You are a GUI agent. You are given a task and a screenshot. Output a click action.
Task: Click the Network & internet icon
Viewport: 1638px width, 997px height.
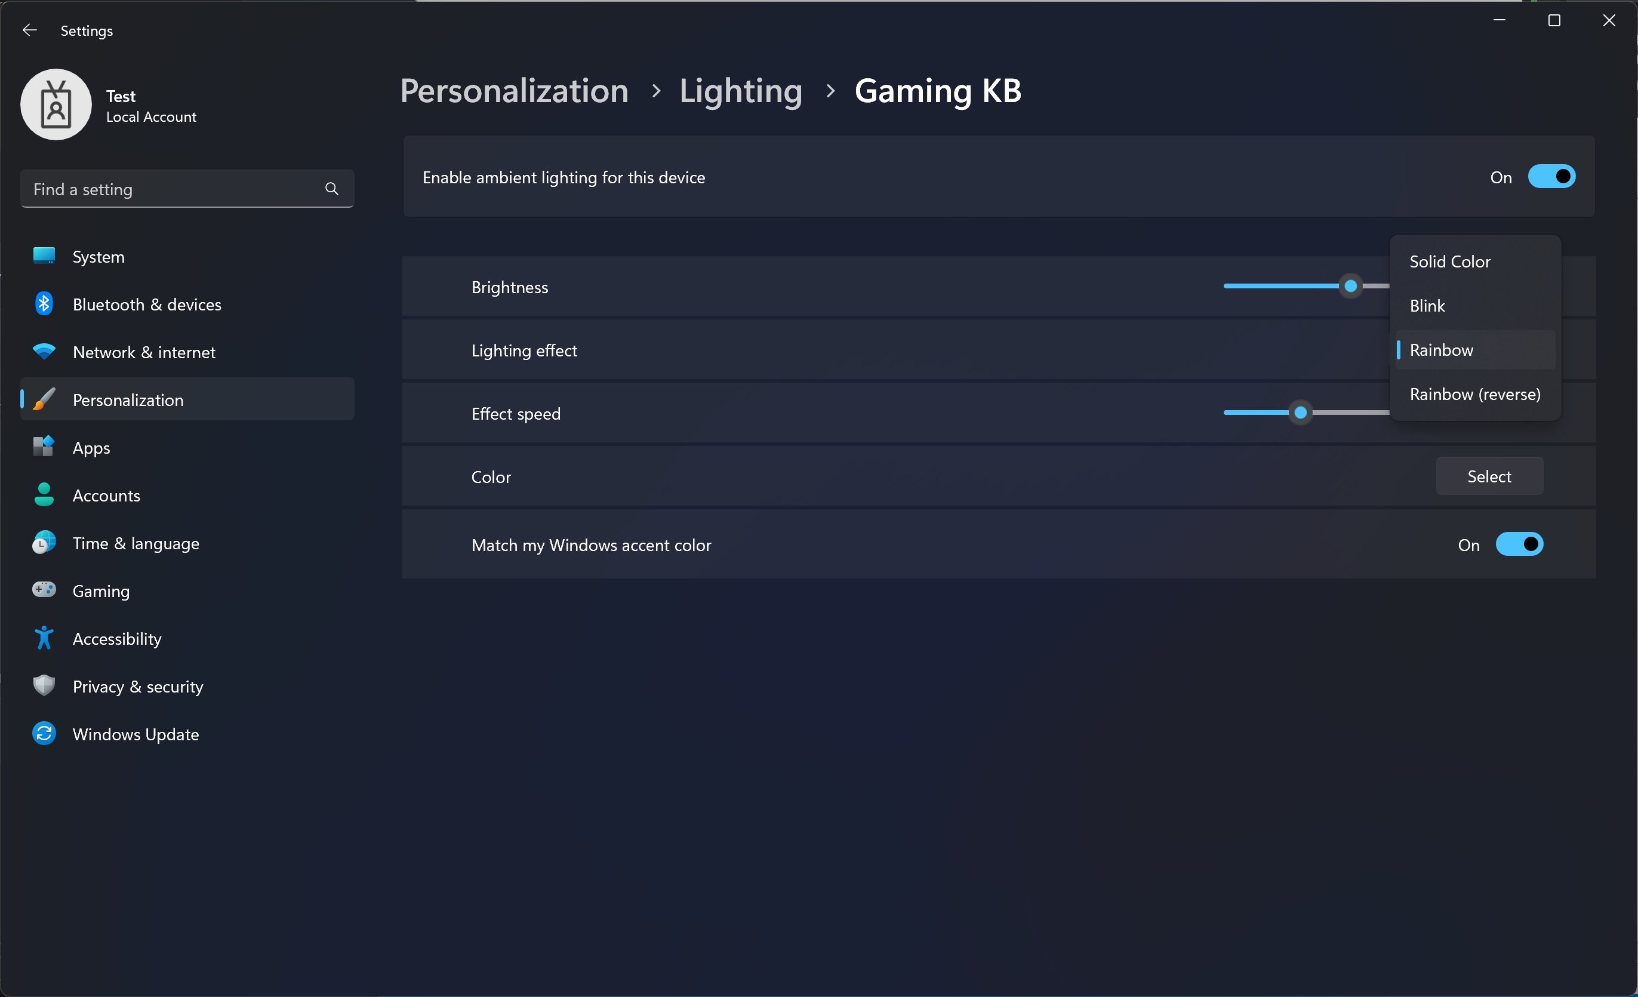click(x=44, y=351)
